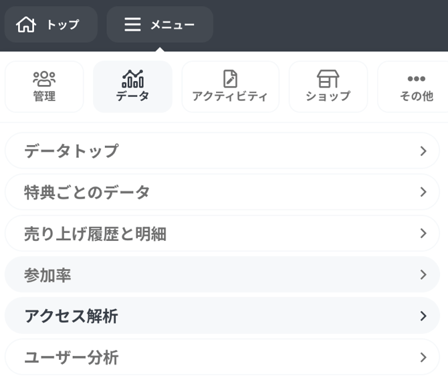Select the ショップ tab label

pos(328,96)
